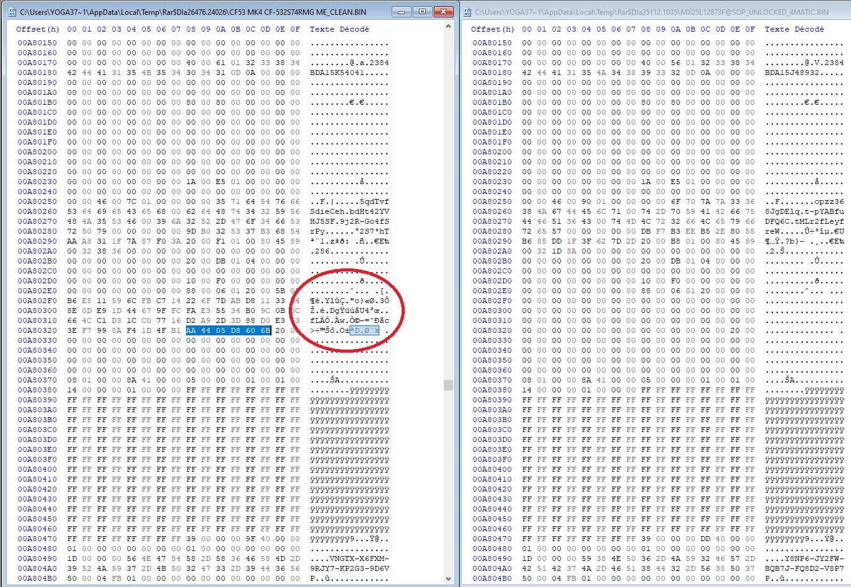Click decoded text Y8NP6-JY2FW- in the right window
Screen dimensions: 851x587
tap(814, 558)
